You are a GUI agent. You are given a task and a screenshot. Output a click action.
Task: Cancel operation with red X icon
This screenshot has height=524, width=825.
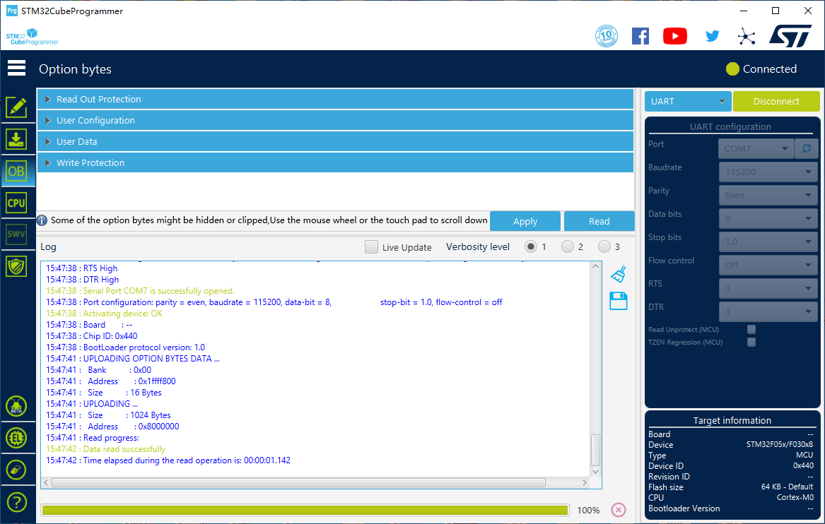[619, 510]
